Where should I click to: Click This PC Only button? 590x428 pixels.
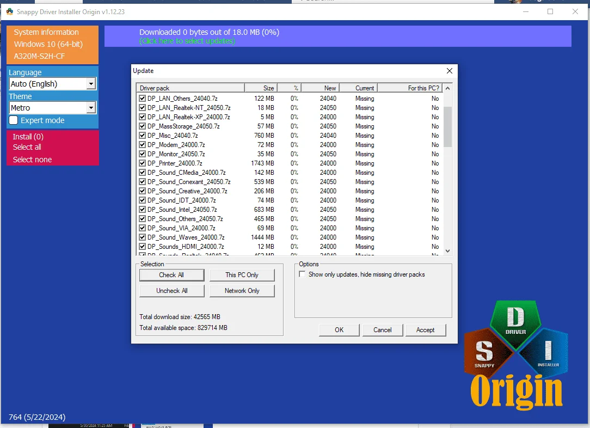pos(242,275)
